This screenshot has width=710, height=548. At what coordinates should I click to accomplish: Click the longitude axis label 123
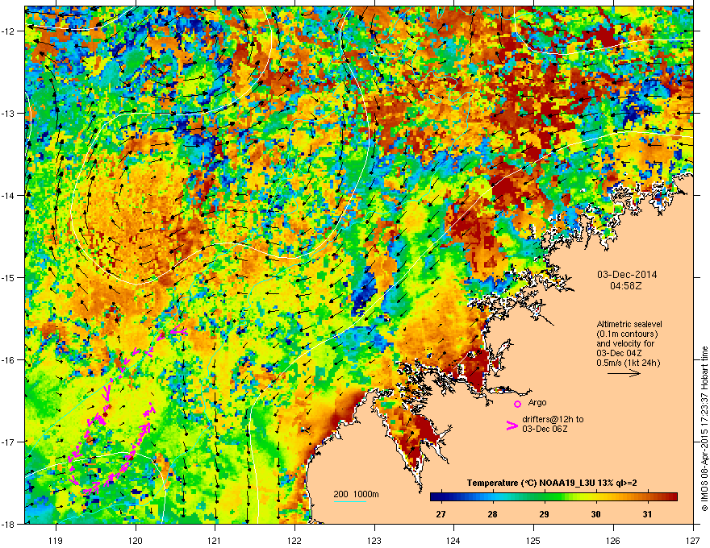click(374, 540)
